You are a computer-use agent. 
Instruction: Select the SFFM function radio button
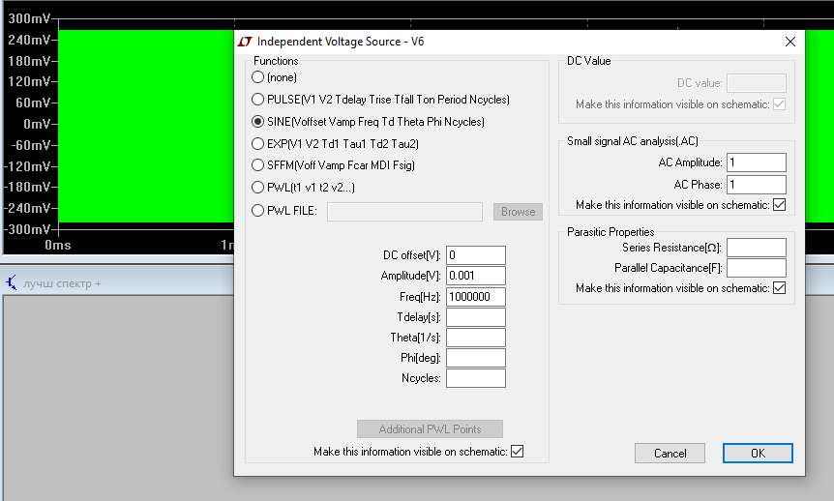(x=258, y=164)
